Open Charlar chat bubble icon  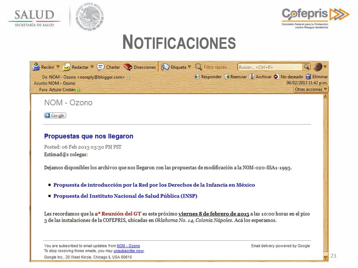100,67
